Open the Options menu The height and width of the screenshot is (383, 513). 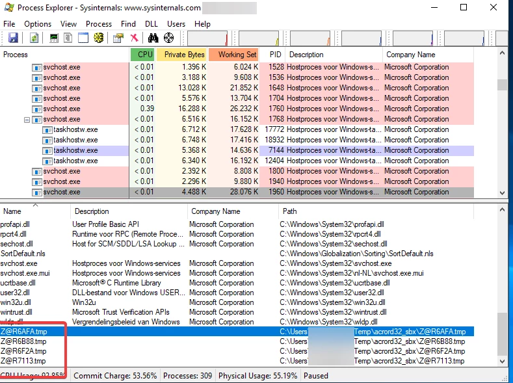(38, 24)
